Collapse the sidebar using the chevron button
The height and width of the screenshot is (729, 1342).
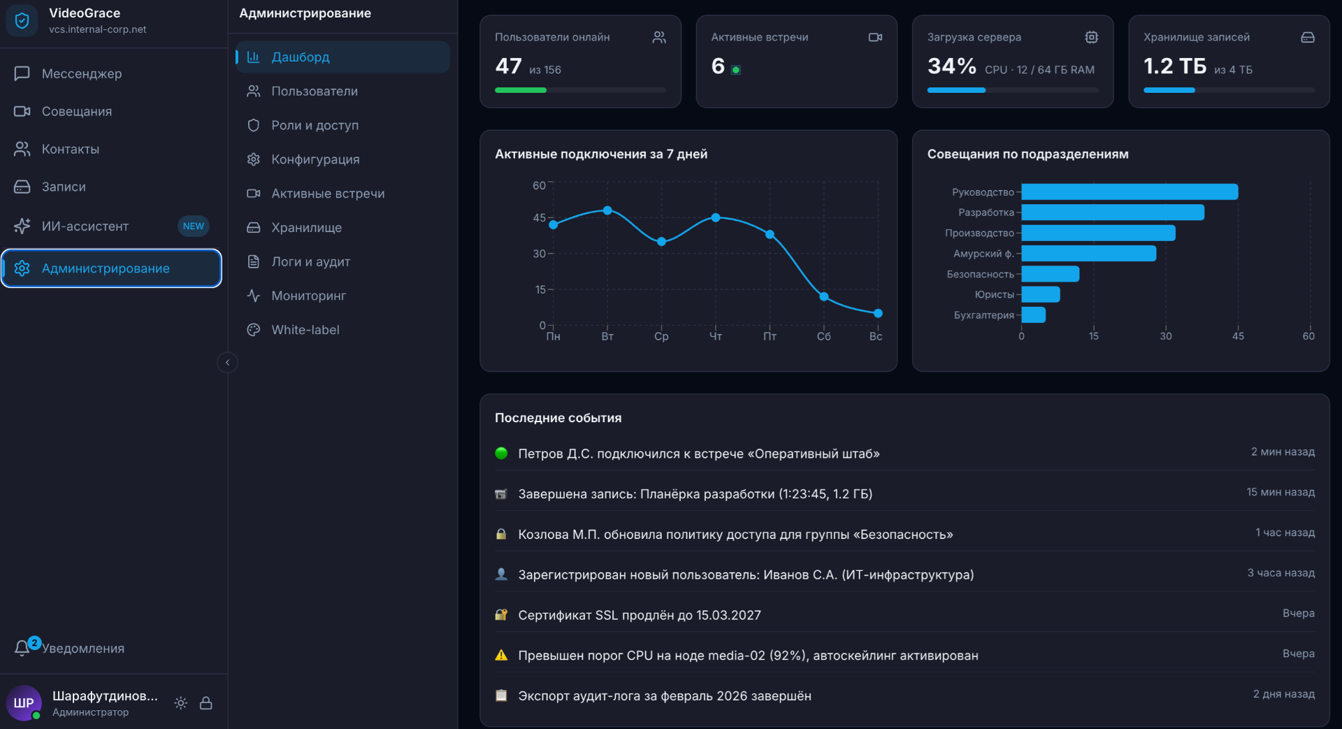click(227, 362)
